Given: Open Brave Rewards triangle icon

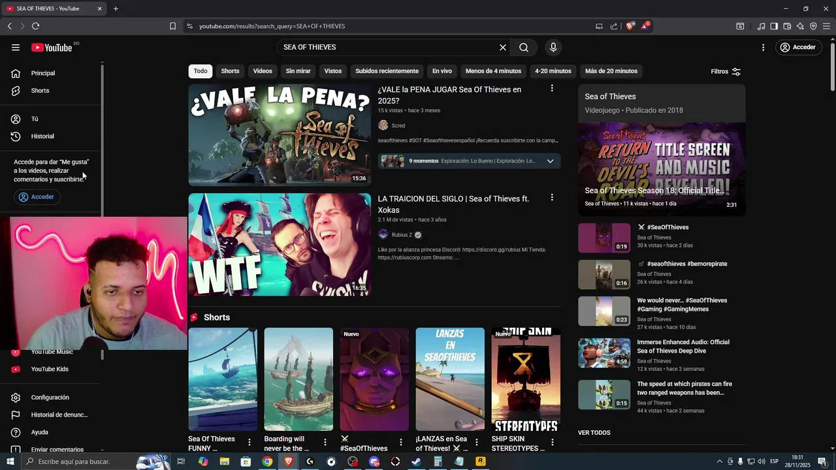Looking at the screenshot, I should pyautogui.click(x=645, y=26).
